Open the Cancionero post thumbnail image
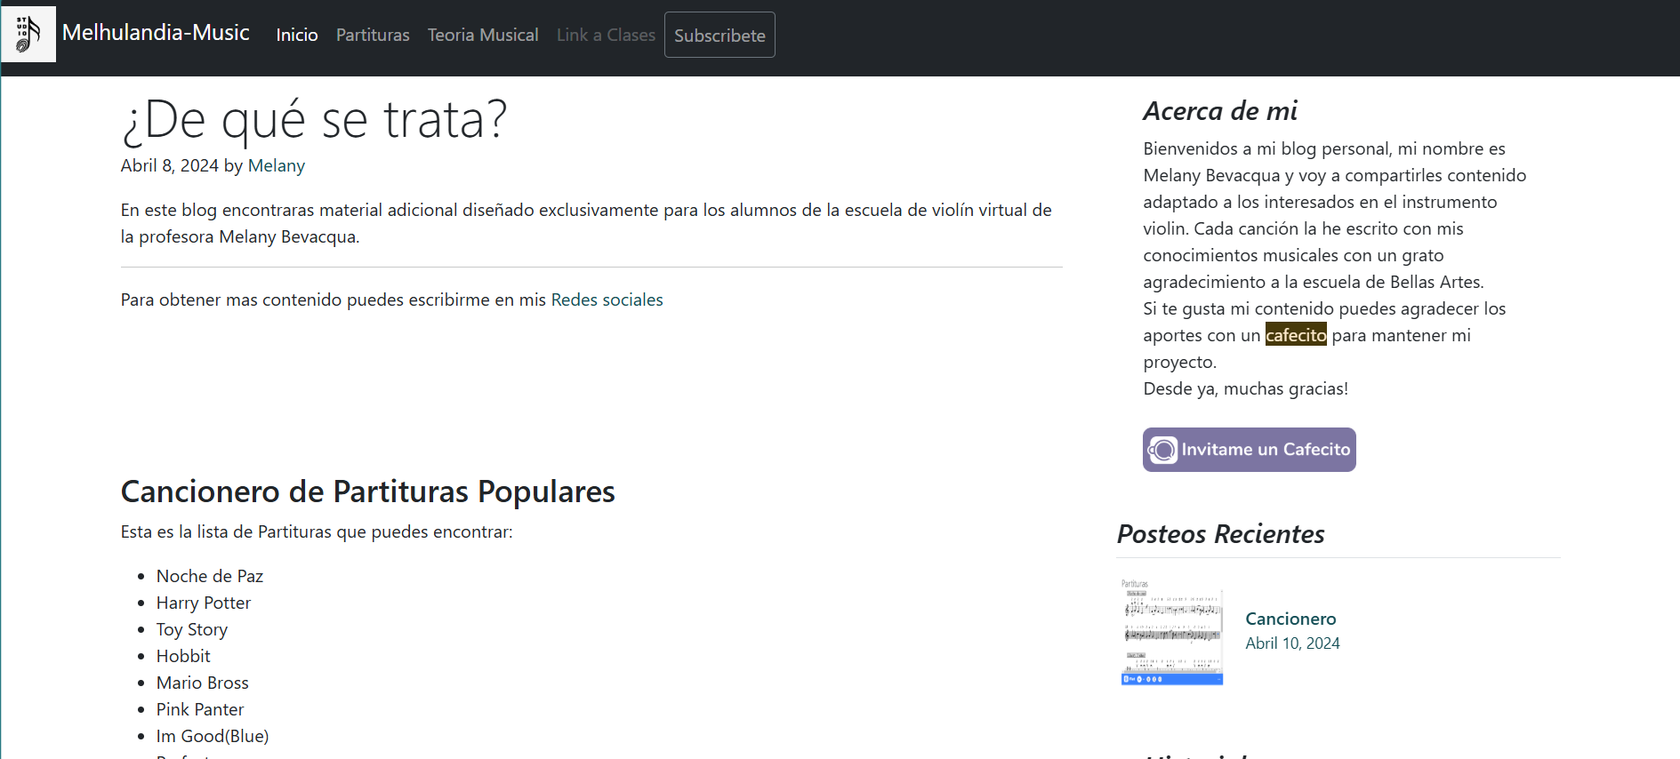The image size is (1680, 759). (1172, 631)
